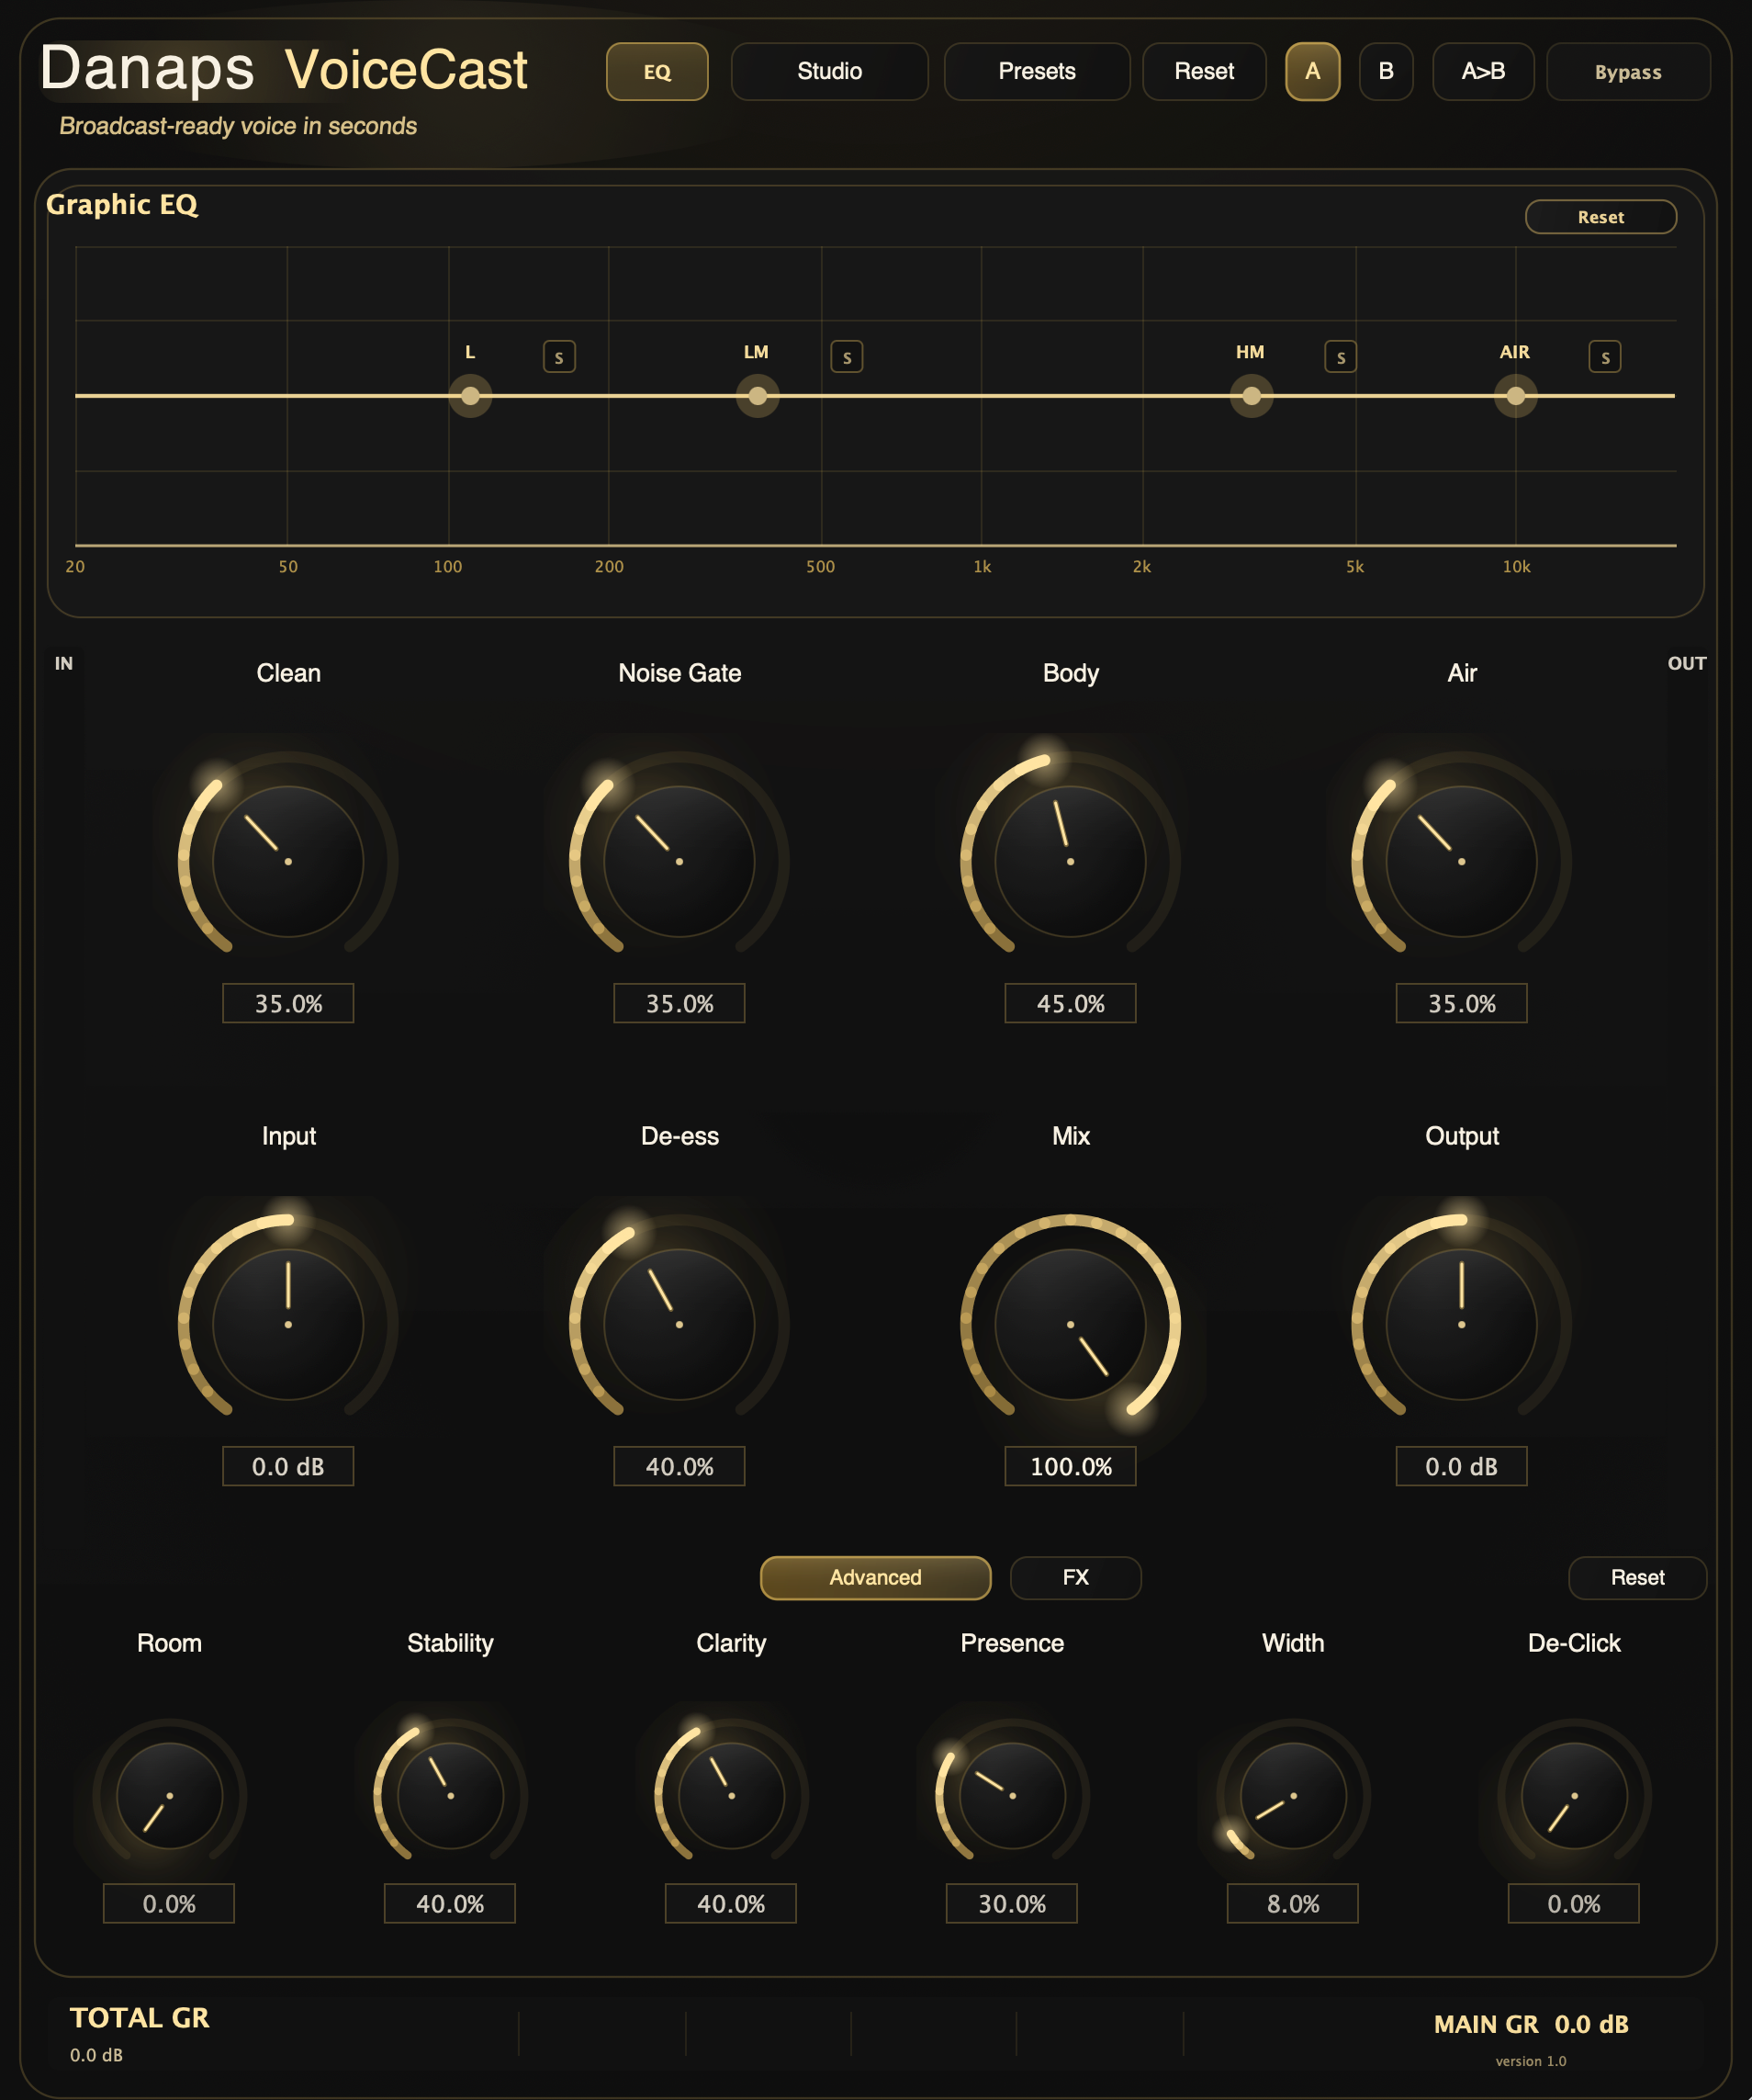Click the version 1.0 text

click(1530, 2061)
